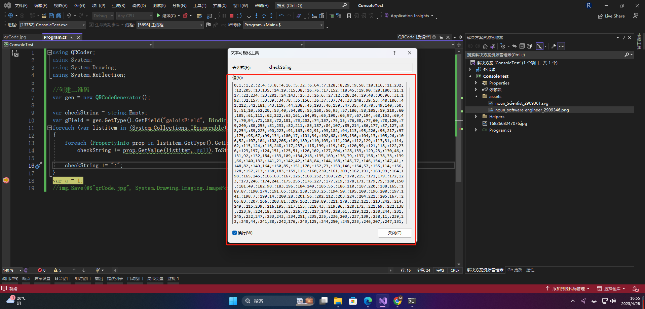Switch to the Git 更改 tab
645x309 pixels.
click(x=515, y=270)
